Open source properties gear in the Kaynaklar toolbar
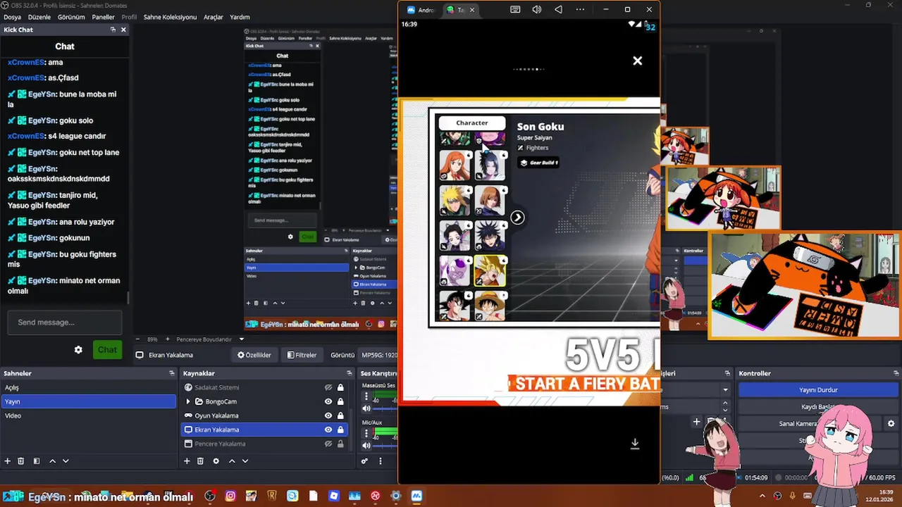 tap(216, 461)
